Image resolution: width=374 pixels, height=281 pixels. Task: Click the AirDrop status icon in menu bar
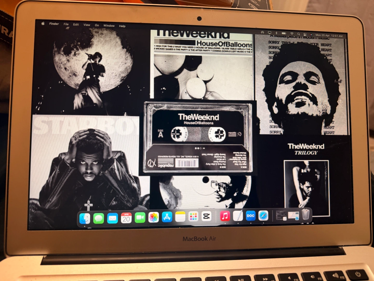263,33
